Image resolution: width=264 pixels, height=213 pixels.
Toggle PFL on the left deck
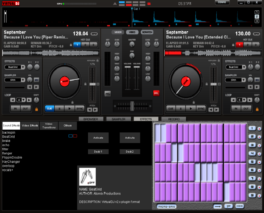[x=108, y=94]
